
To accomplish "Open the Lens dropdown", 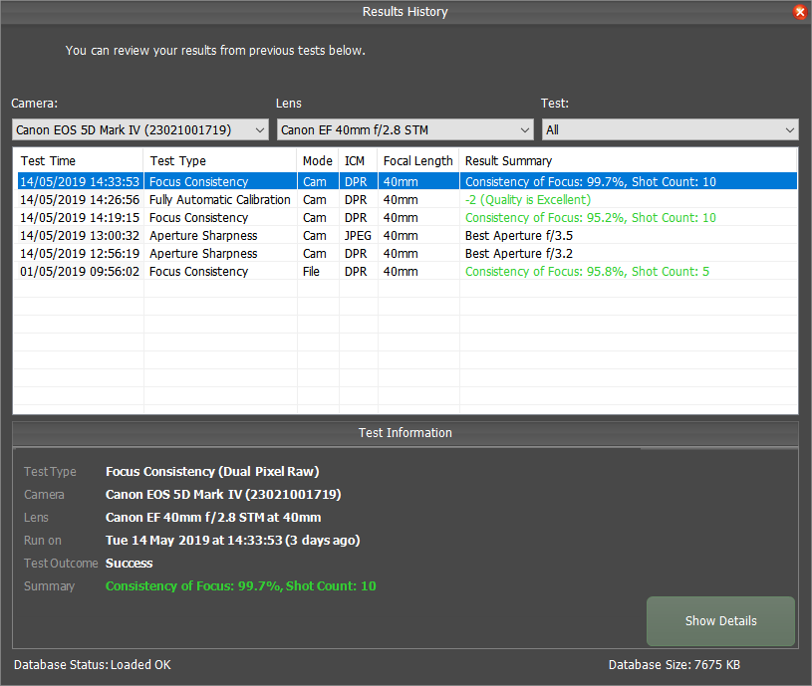I will tap(406, 129).
